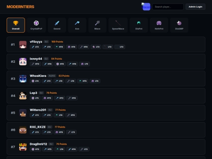
Task: Switch to the Mace tab
Action: click(97, 25)
